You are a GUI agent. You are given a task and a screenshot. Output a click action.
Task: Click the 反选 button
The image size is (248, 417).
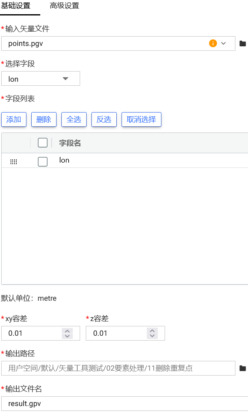(x=104, y=119)
